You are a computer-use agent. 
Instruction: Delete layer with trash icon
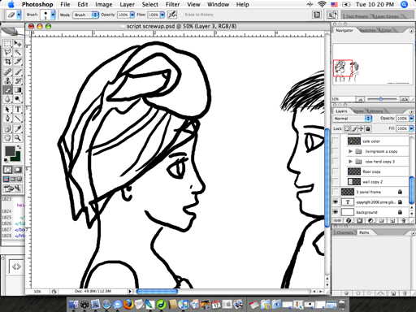tap(404, 221)
